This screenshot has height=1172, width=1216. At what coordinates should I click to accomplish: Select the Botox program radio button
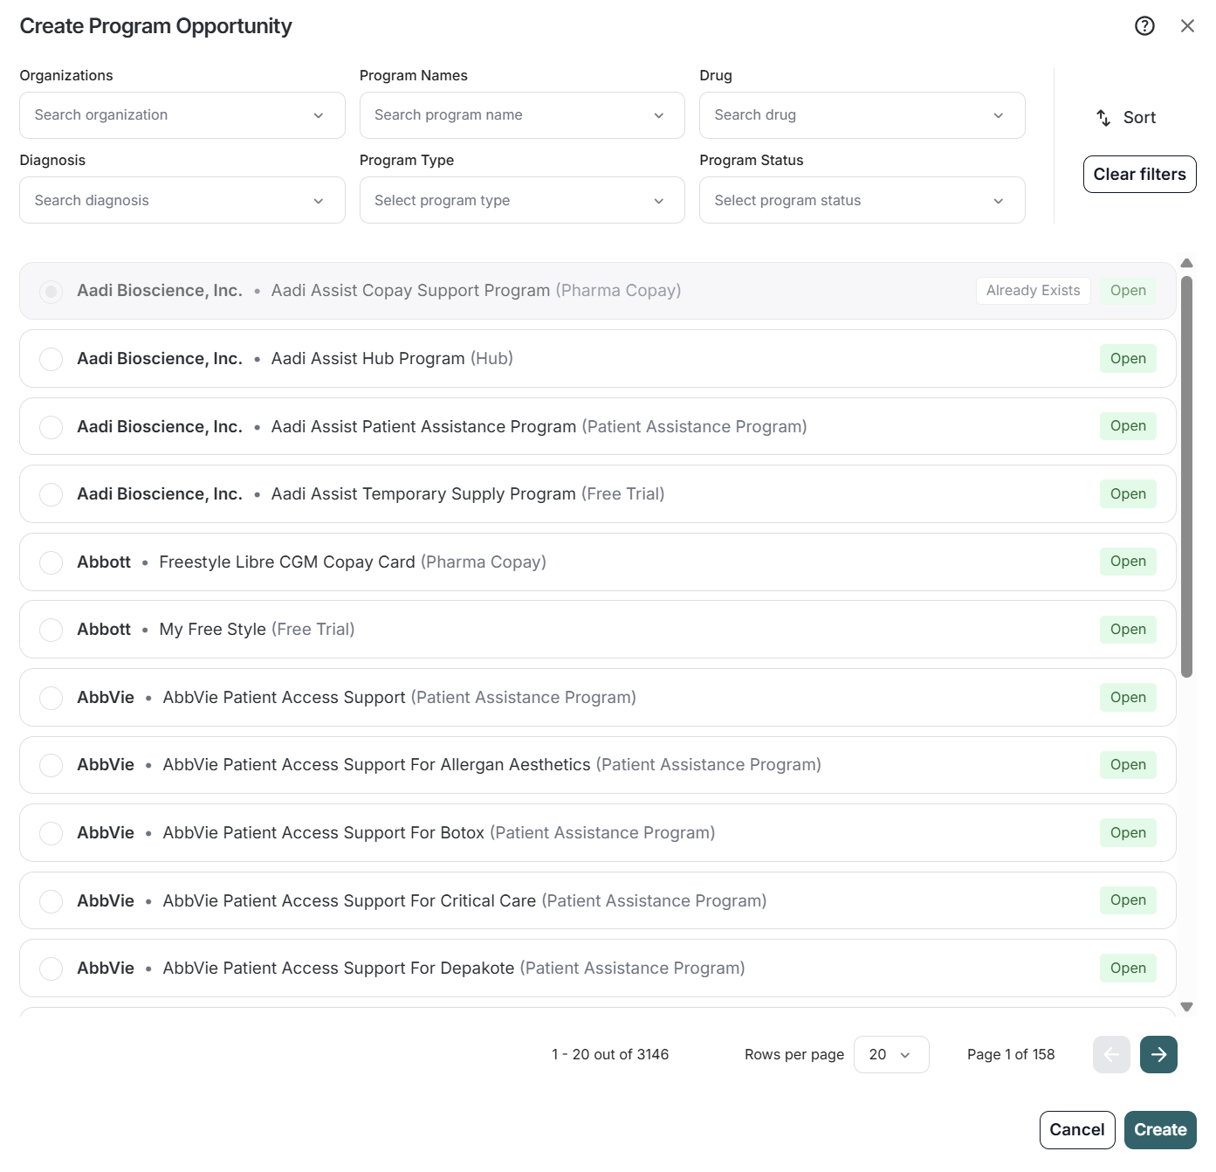coord(52,833)
